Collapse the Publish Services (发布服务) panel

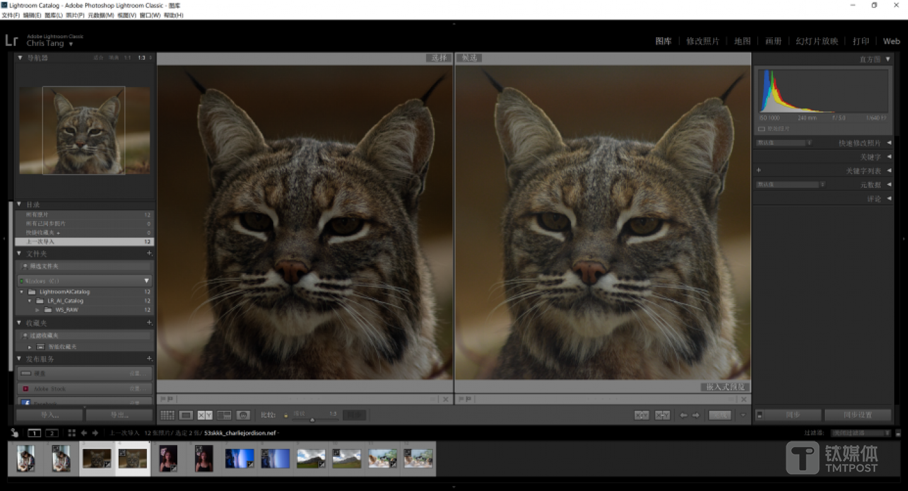pyautogui.click(x=20, y=359)
